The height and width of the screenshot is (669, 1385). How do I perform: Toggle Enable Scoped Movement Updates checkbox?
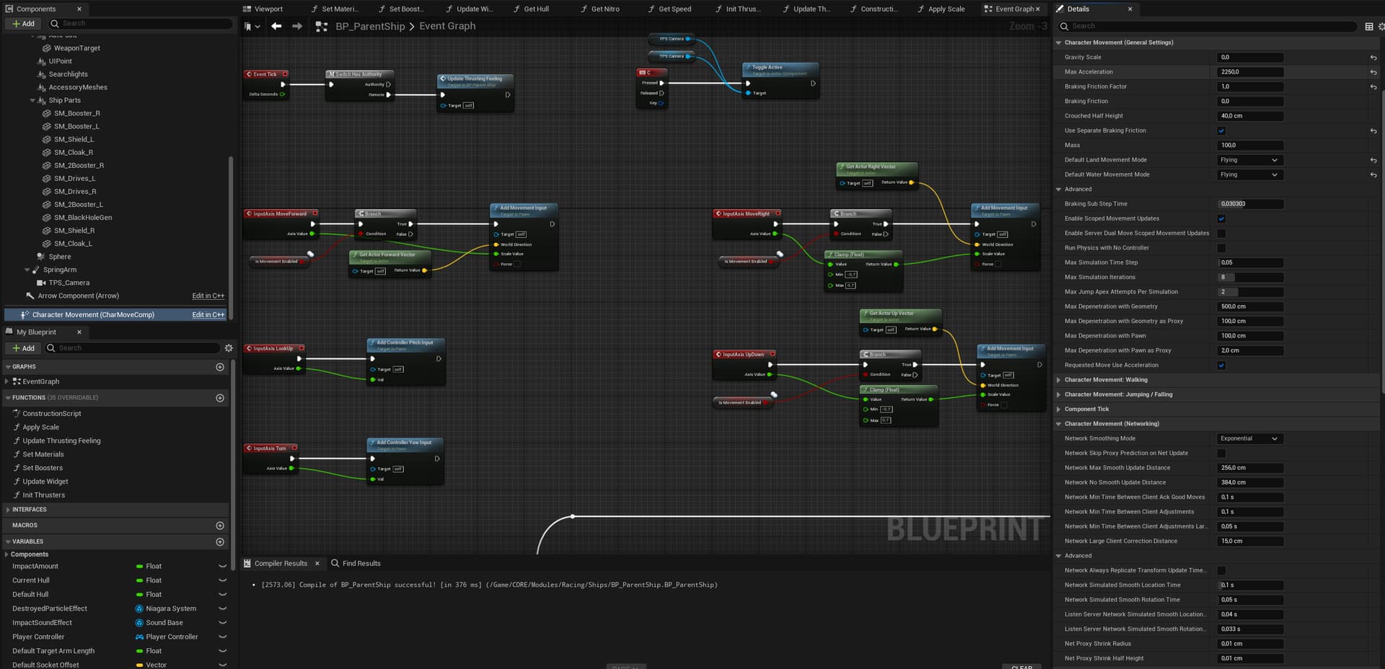pos(1221,219)
